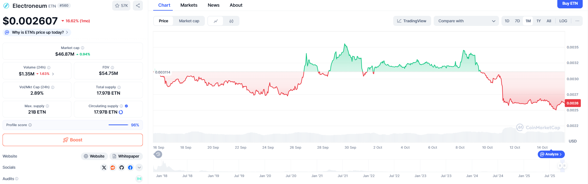Open Electroneum's Reddit social link

113,168
